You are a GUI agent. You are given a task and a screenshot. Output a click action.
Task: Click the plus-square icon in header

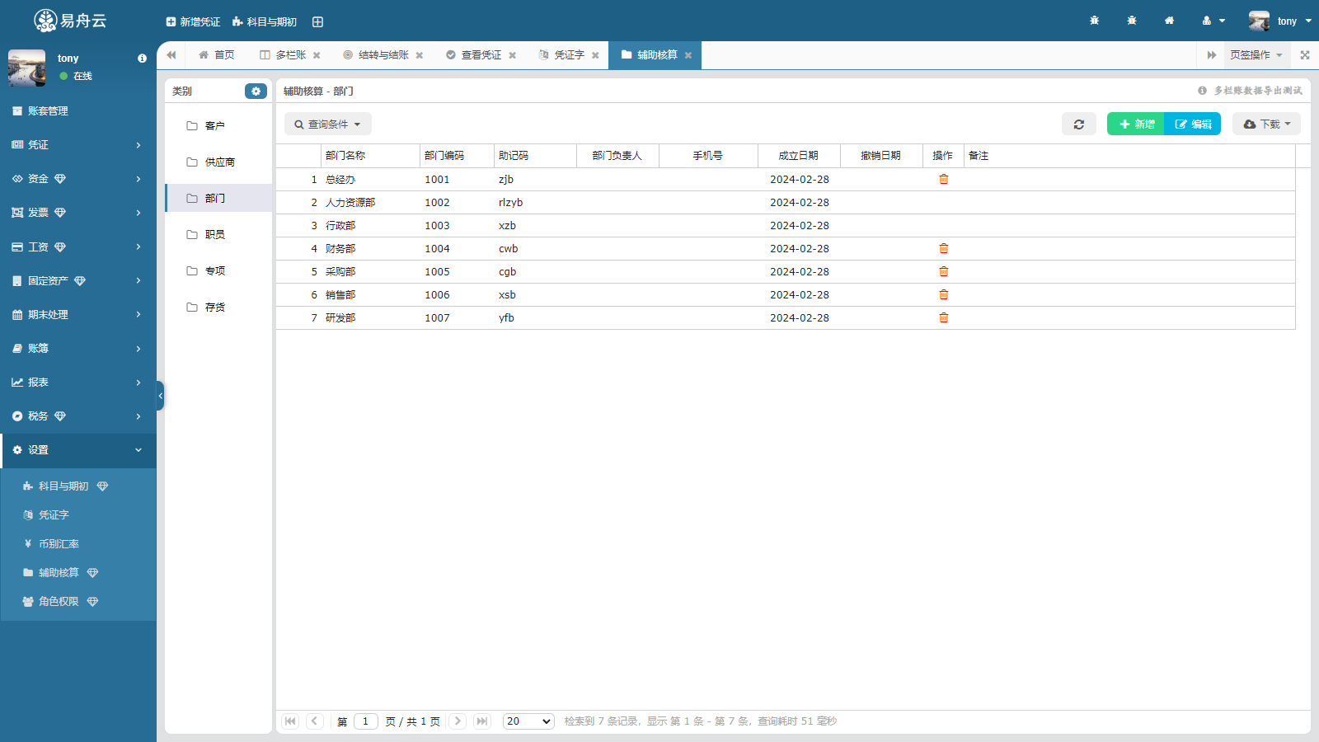[x=317, y=21]
